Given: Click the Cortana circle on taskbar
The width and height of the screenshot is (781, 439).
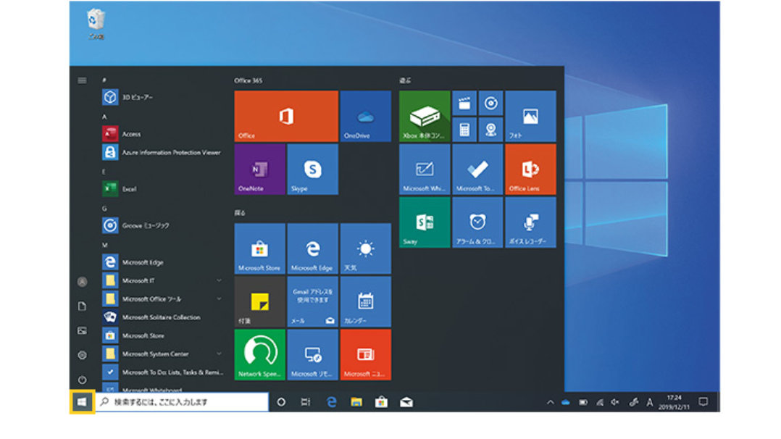Looking at the screenshot, I should coord(281,402).
